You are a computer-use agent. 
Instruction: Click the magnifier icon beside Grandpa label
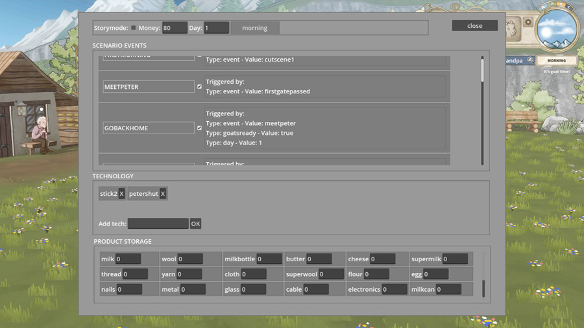530,60
